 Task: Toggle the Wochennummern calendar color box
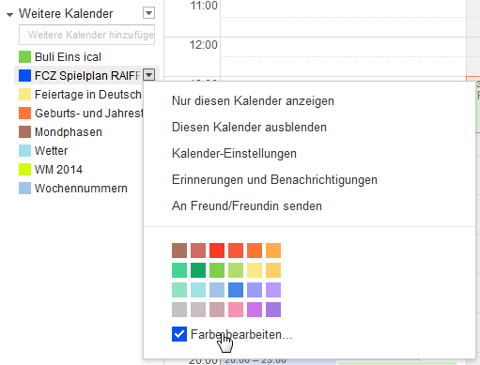coord(24,189)
